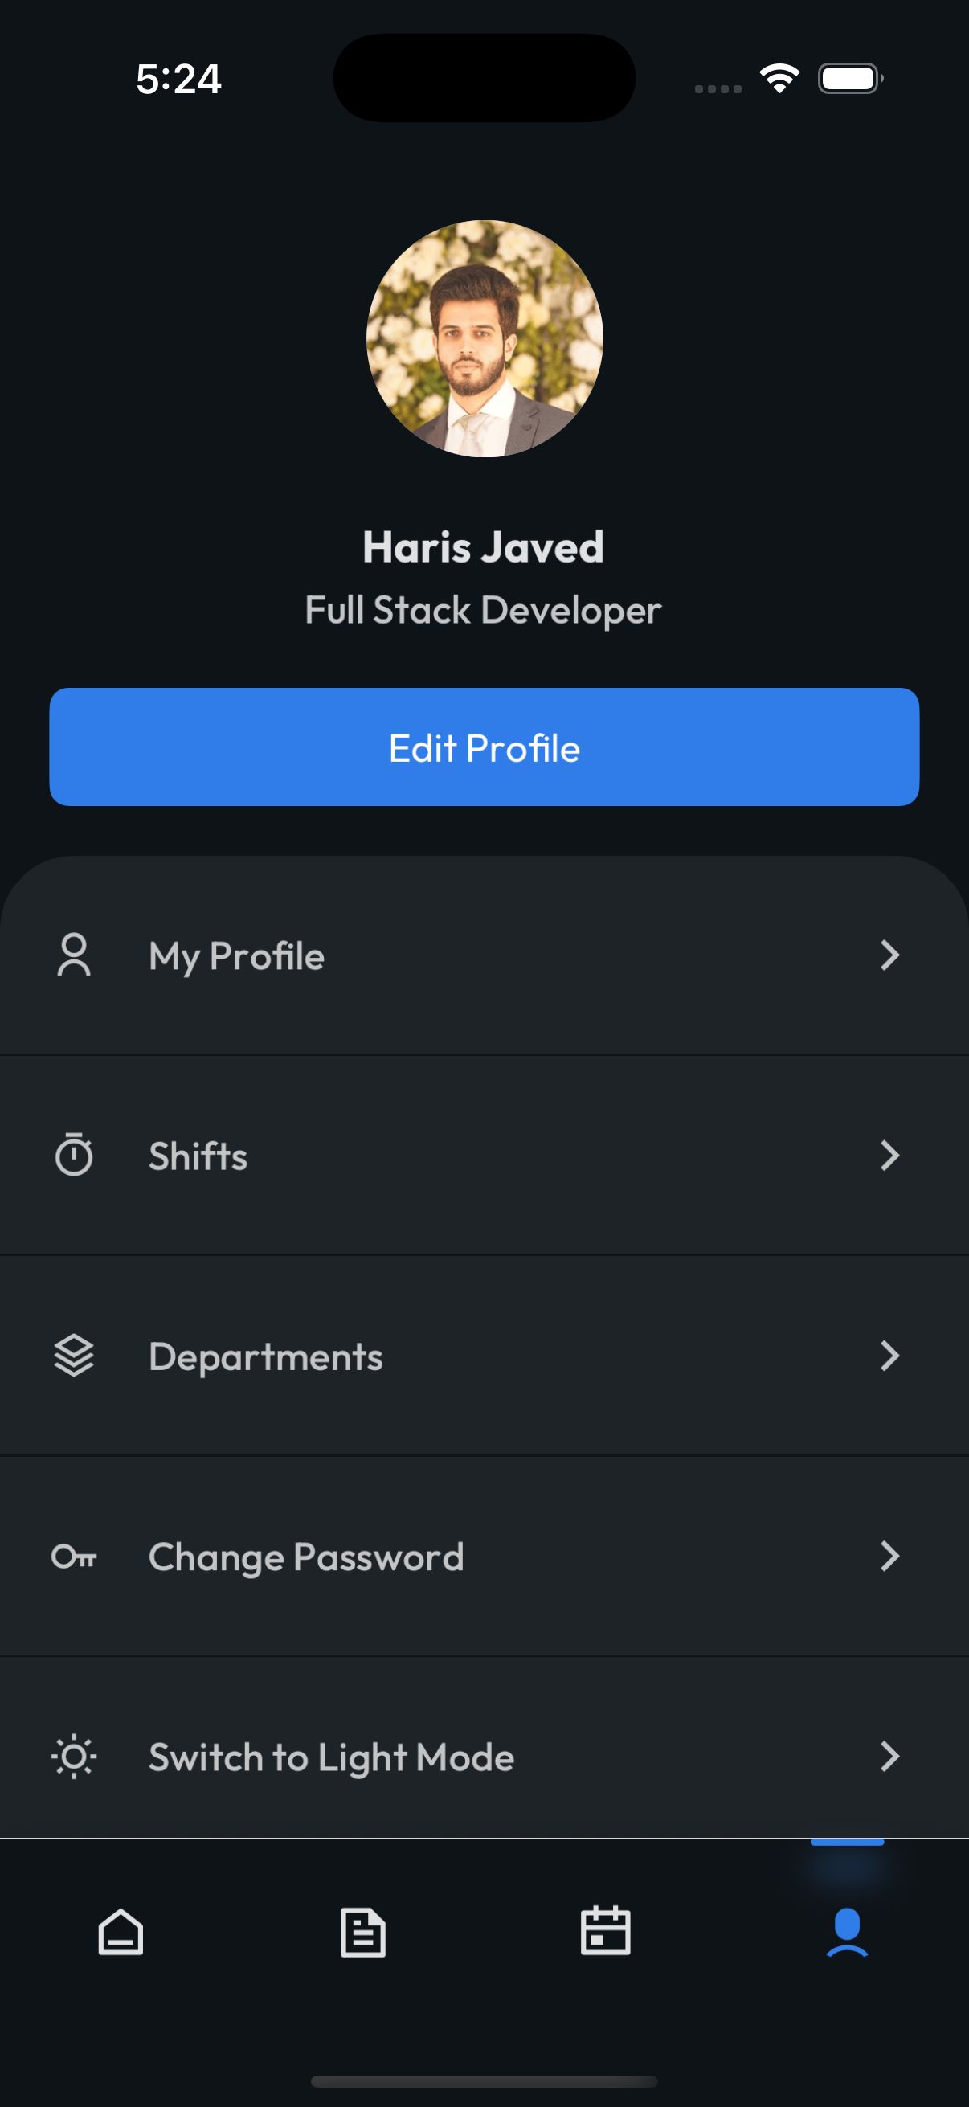
Task: Open the documents tab icon
Action: point(363,1932)
